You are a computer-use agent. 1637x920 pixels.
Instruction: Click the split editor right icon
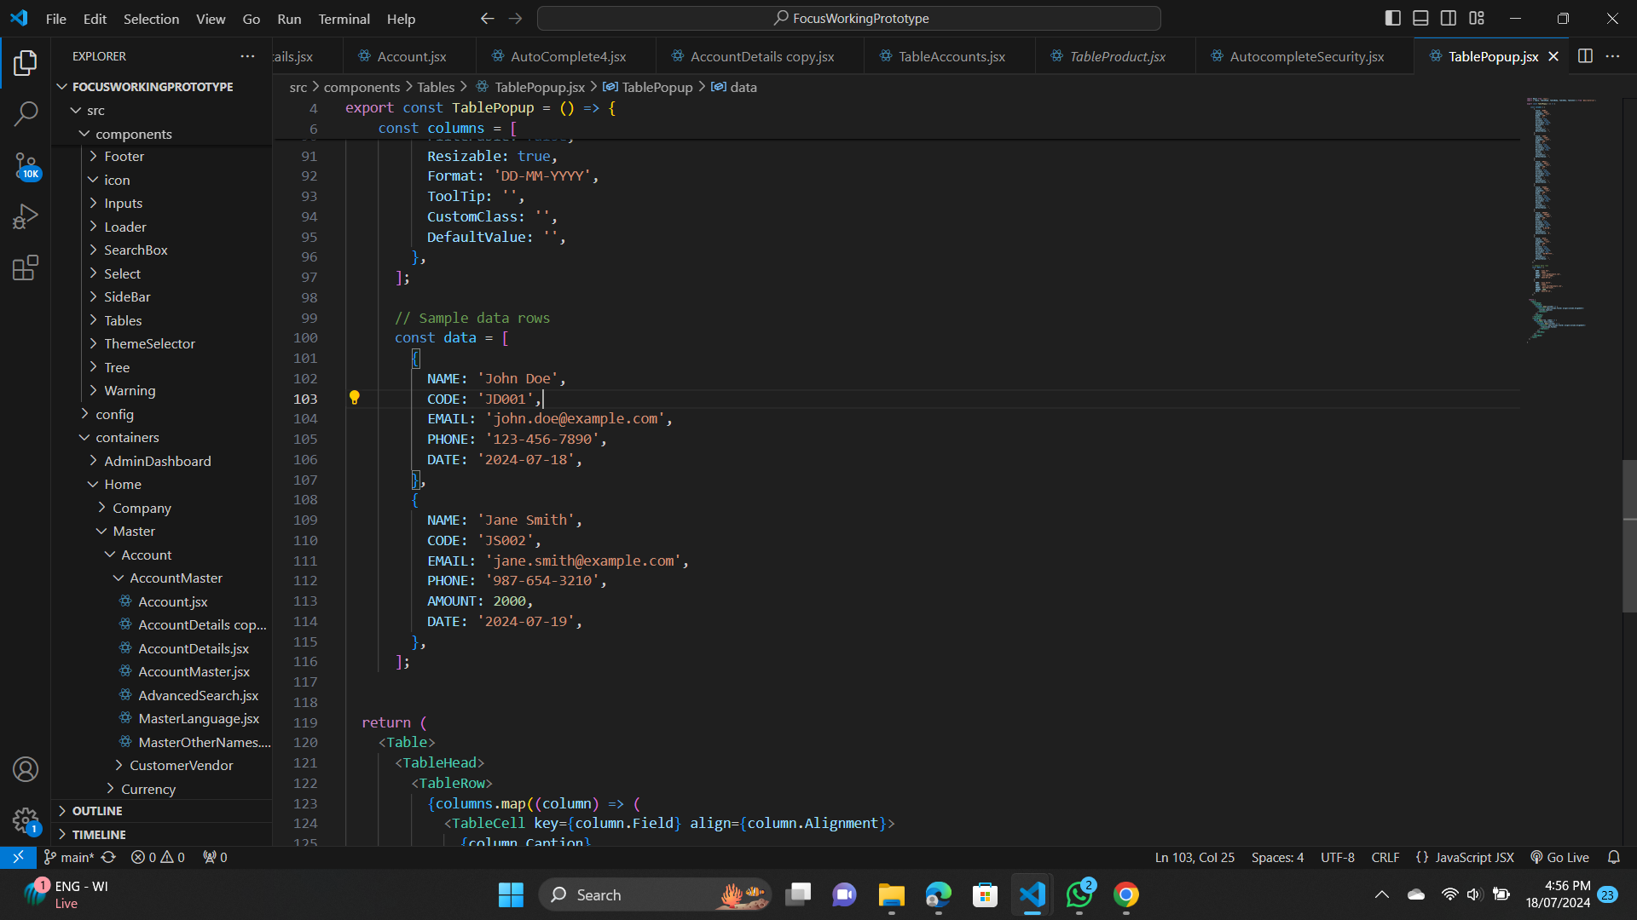click(x=1585, y=56)
